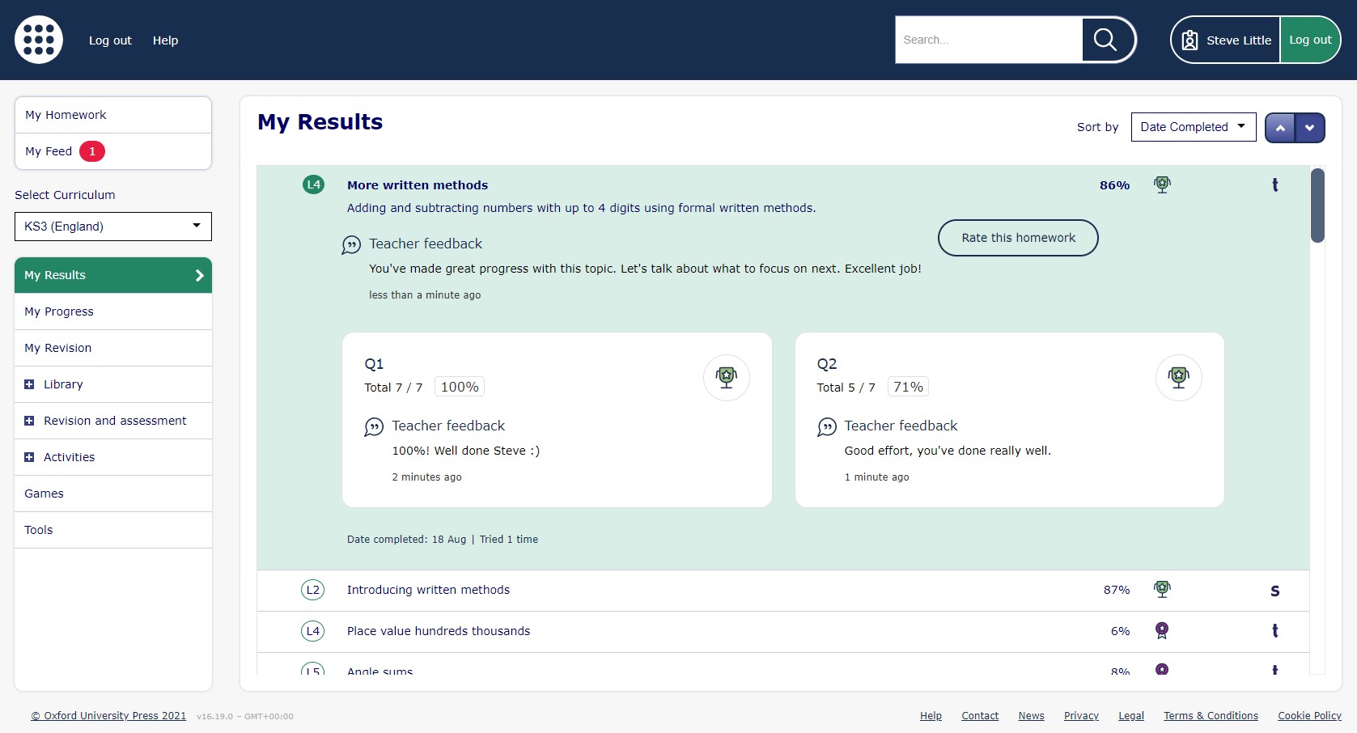Click into the Search field
The image size is (1357, 733).
[x=989, y=40]
